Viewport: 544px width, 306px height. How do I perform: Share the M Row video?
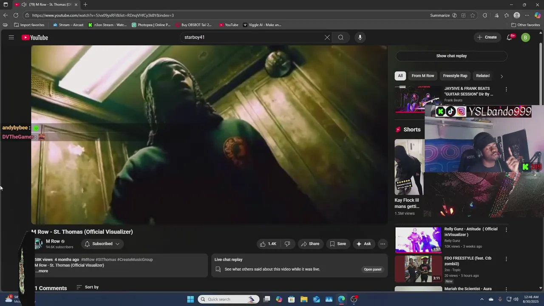[310, 244]
